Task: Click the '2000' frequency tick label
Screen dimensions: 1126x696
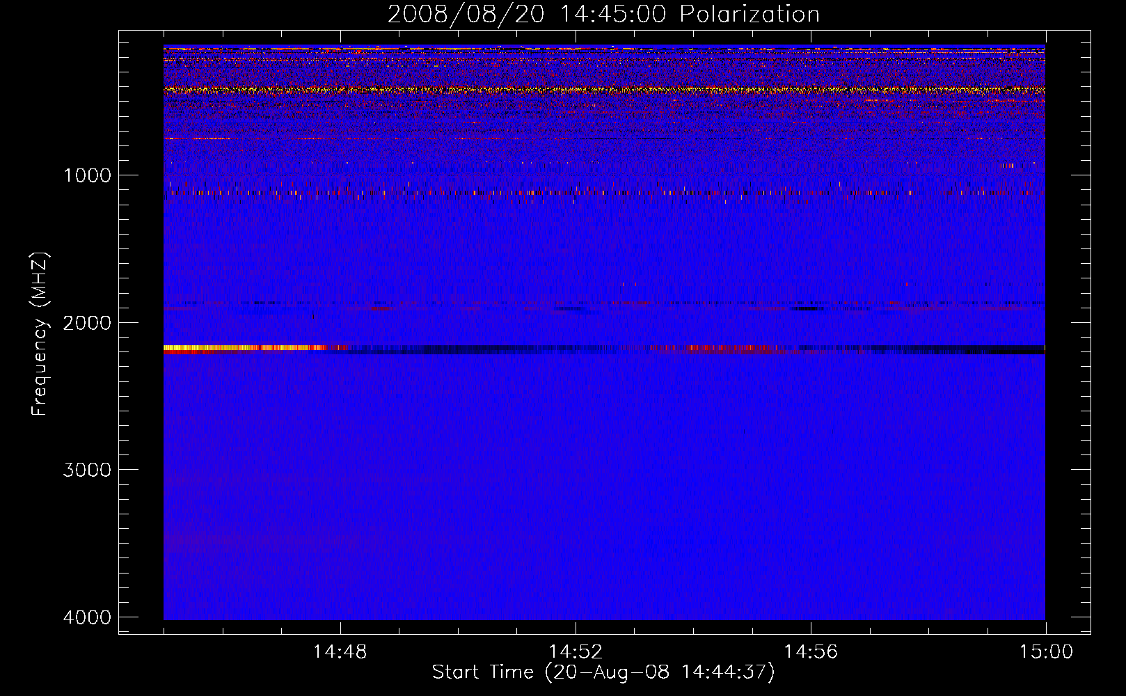Action: click(x=87, y=322)
